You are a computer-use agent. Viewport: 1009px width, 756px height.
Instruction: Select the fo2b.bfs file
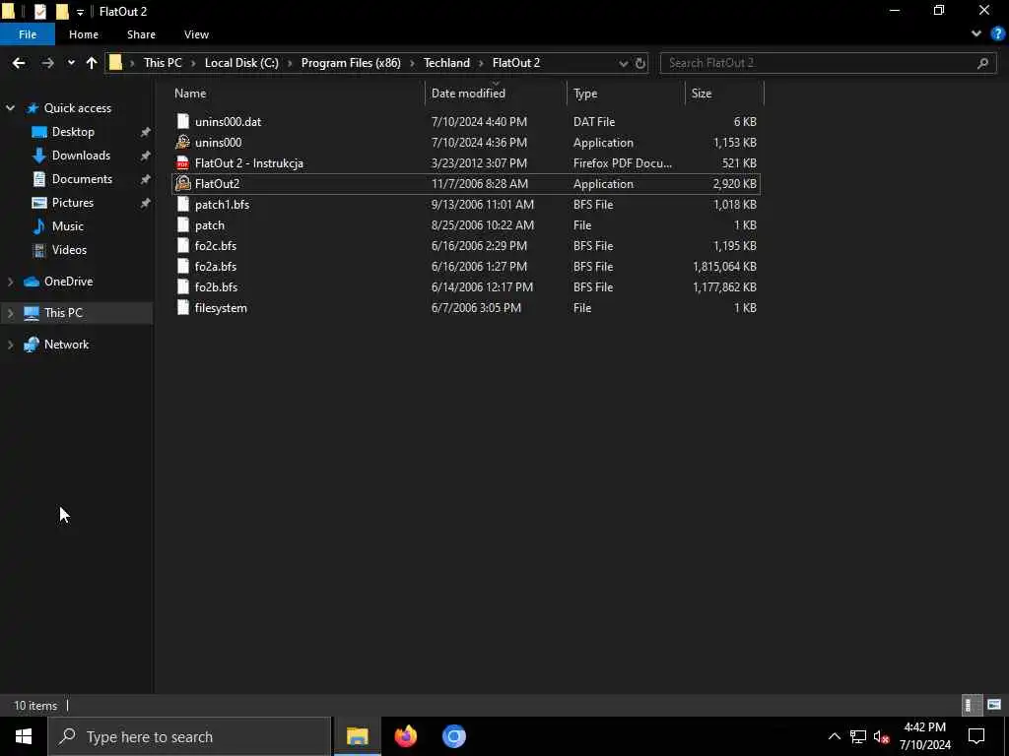tap(216, 286)
